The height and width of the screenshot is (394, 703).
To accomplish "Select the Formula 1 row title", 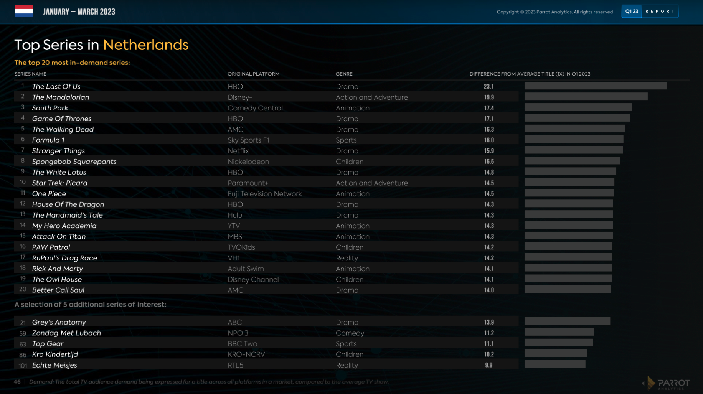I will 48,140.
